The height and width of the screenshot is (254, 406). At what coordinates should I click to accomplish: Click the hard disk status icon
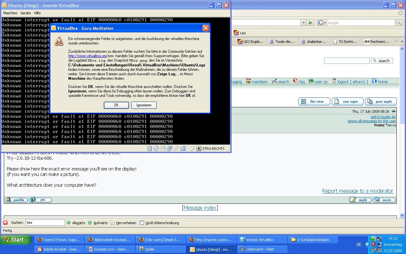pos(150,149)
